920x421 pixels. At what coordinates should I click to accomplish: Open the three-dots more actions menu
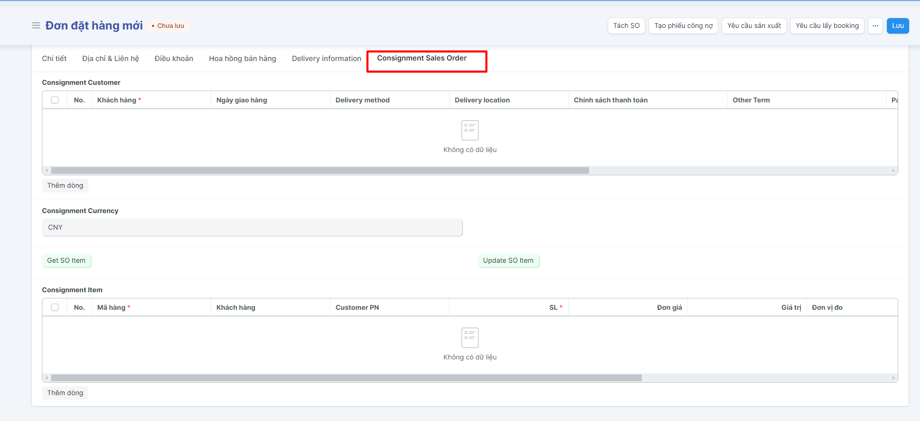tap(875, 26)
